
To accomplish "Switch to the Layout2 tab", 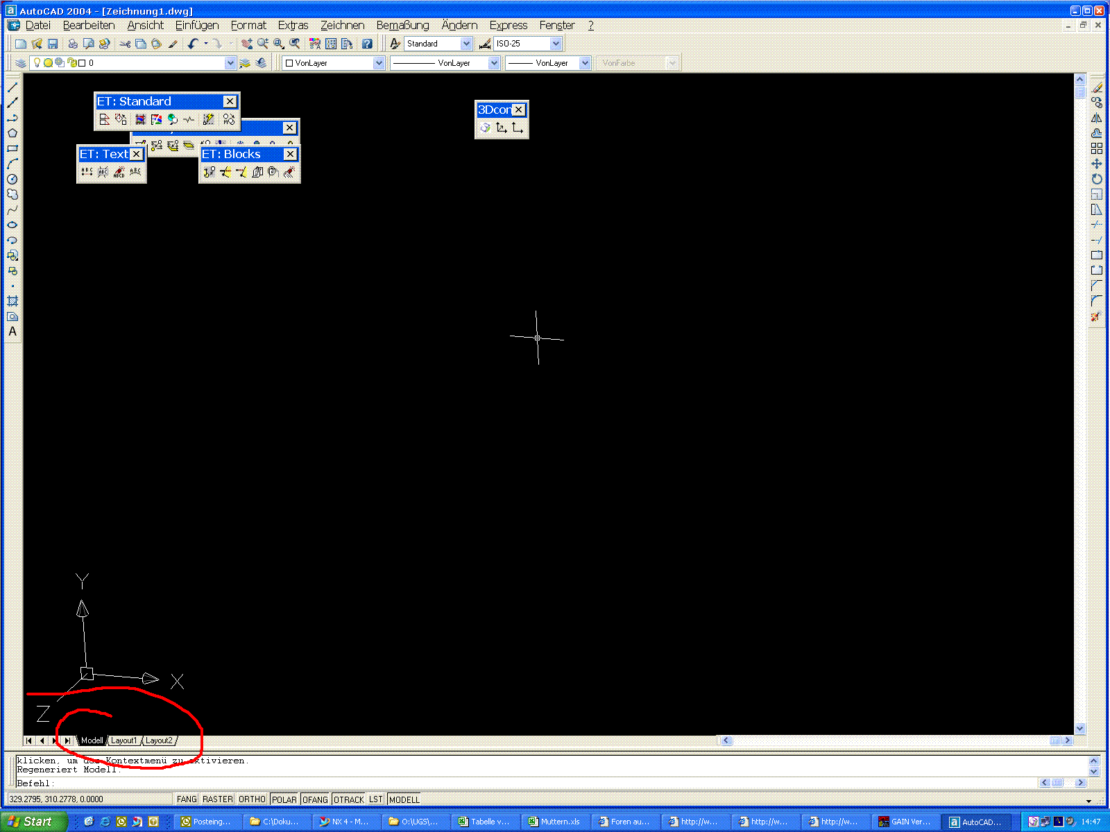I will point(159,740).
